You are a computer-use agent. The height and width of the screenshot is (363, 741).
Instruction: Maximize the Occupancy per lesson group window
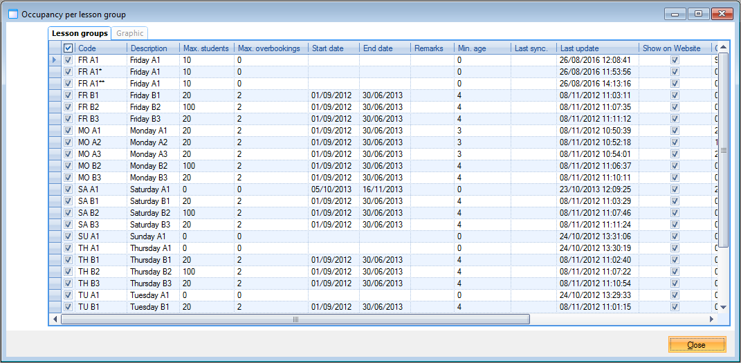pyautogui.click(x=698, y=13)
